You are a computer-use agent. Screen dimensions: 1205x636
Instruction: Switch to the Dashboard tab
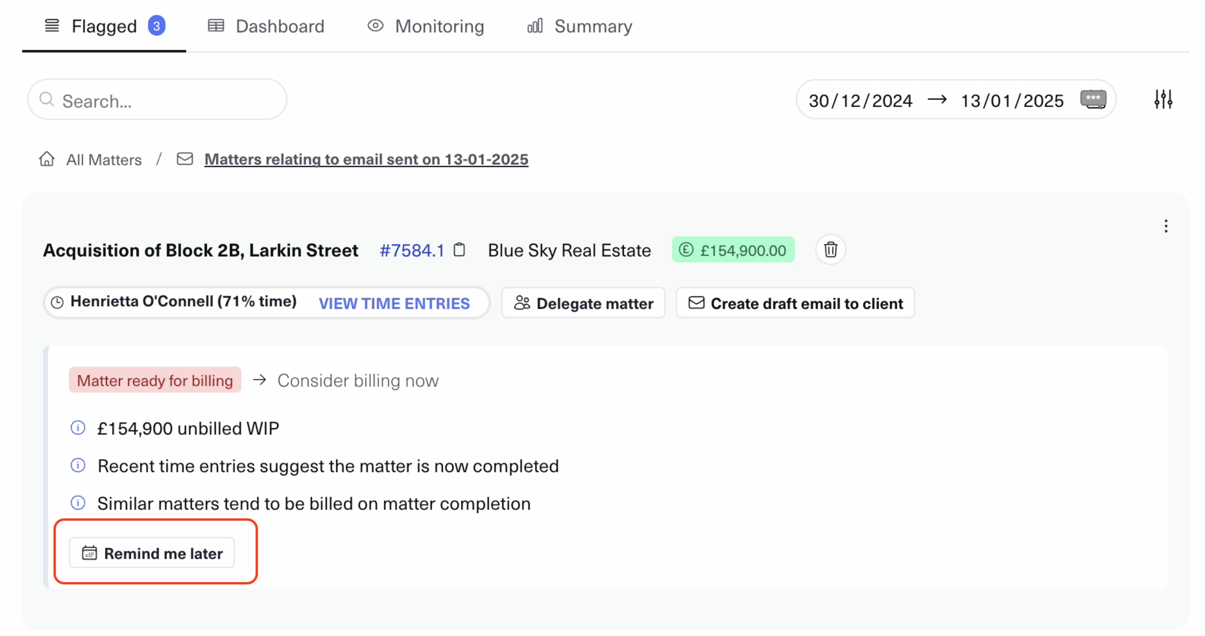(266, 26)
